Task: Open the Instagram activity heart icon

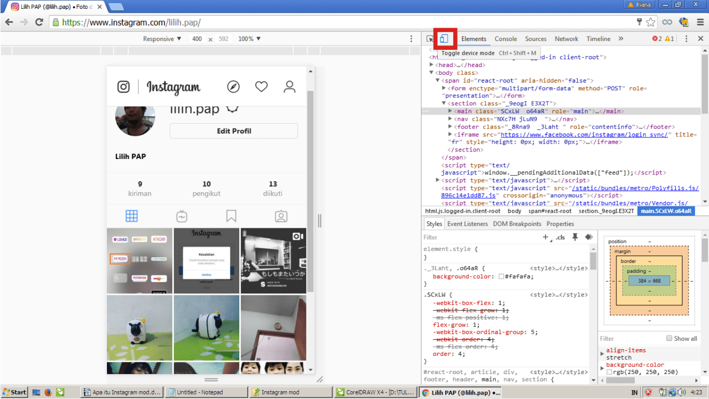Action: tap(261, 87)
